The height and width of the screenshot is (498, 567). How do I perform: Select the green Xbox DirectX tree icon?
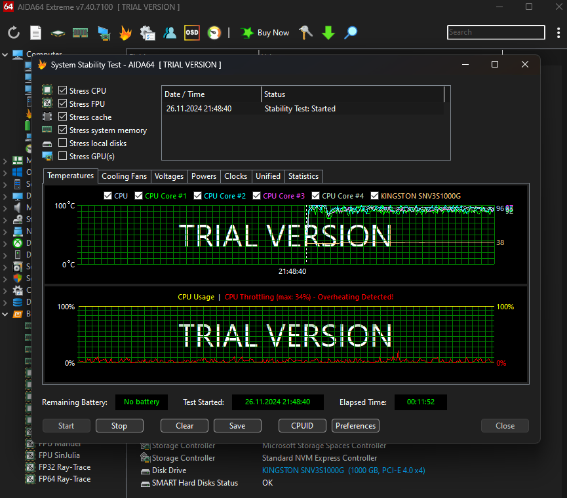[17, 243]
